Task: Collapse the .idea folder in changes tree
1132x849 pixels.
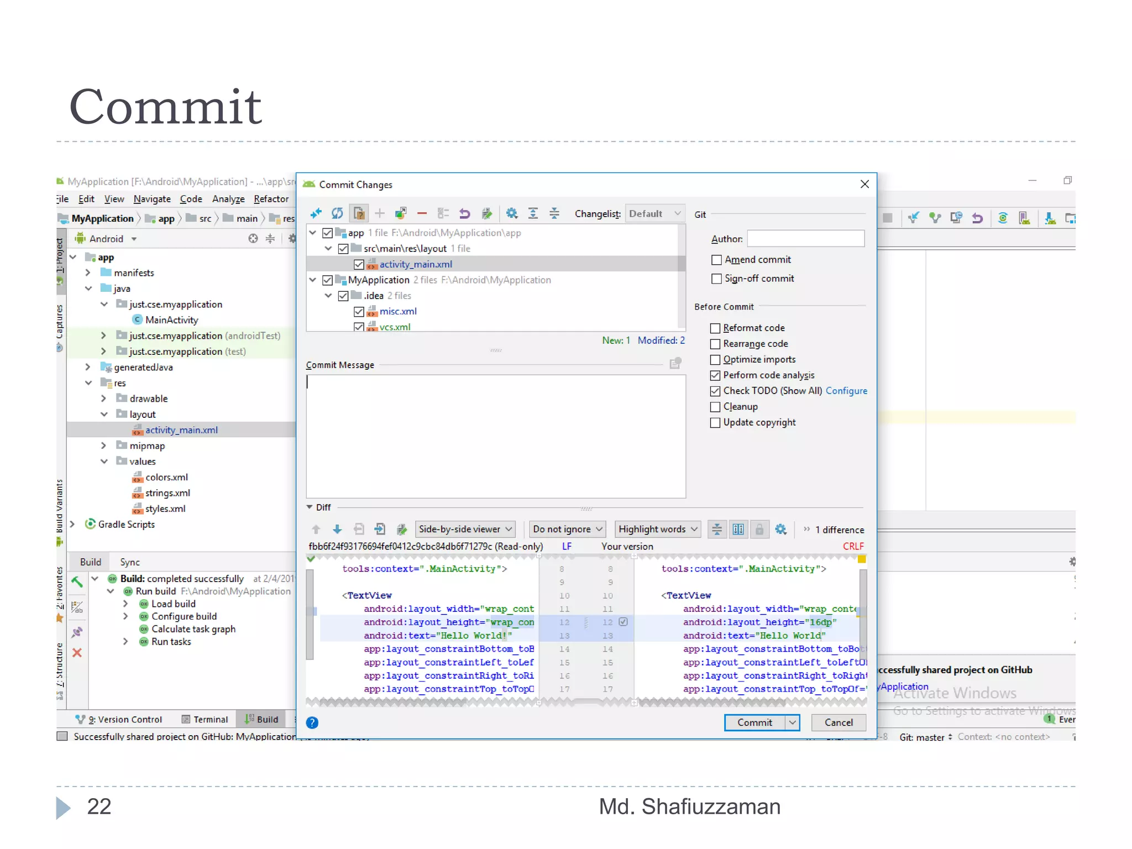Action: (328, 296)
